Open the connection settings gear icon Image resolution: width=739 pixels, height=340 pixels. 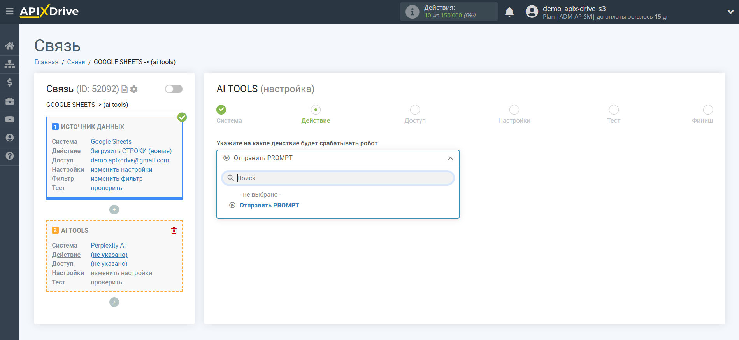point(134,89)
